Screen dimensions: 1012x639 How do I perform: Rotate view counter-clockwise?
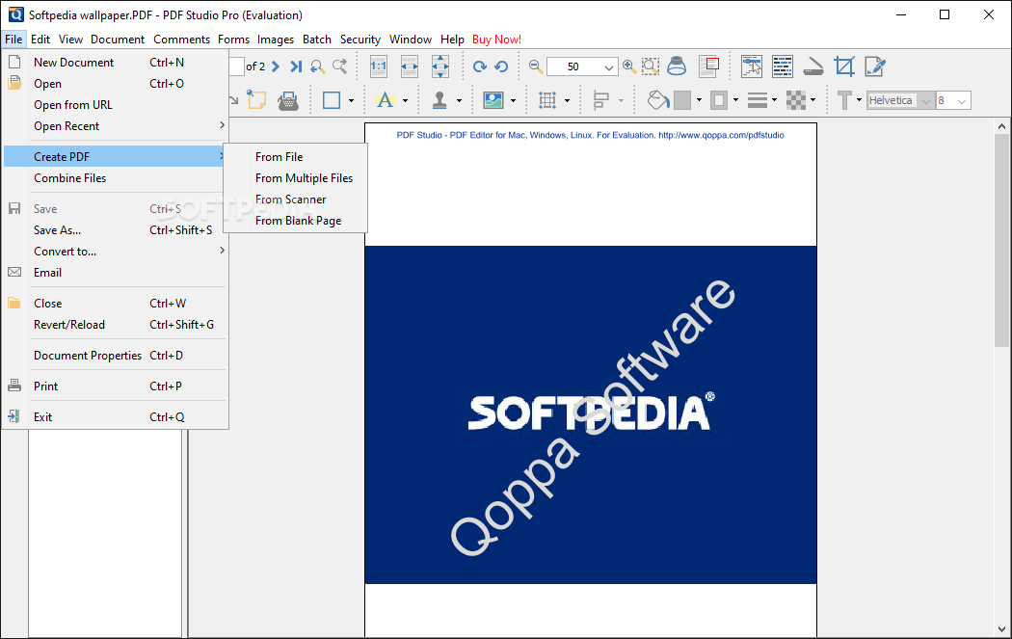[x=501, y=67]
